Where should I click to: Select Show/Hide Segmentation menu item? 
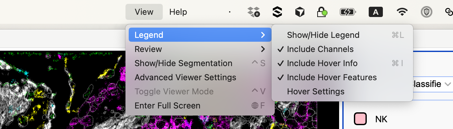click(183, 63)
